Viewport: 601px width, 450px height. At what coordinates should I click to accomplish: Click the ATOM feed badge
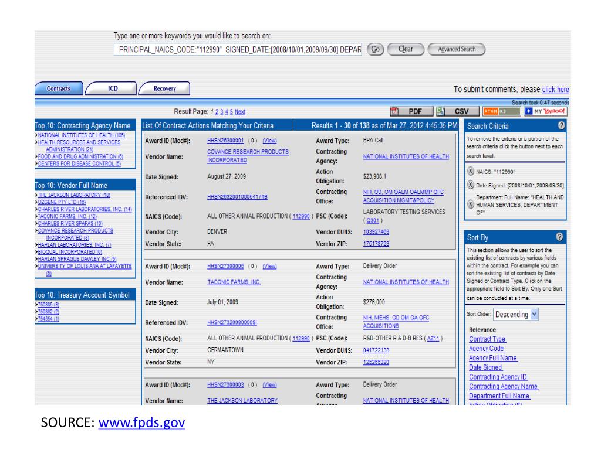click(501, 111)
